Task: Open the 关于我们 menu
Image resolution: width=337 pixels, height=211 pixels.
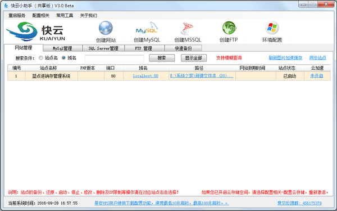Action: point(89,16)
